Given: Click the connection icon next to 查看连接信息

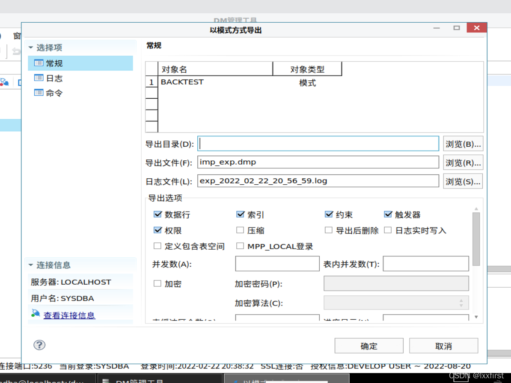Looking at the screenshot, I should pyautogui.click(x=36, y=313).
